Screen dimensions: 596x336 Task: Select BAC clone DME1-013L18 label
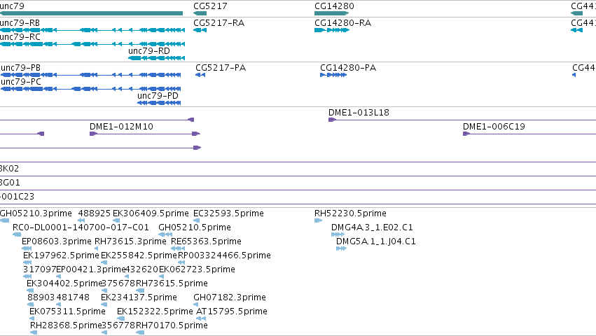point(359,113)
